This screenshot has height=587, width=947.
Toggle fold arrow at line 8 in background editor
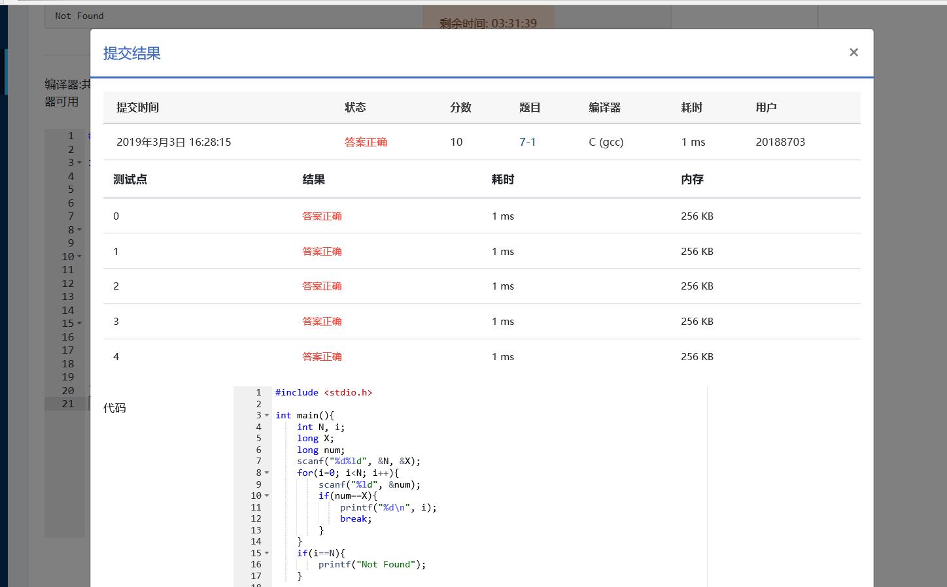(80, 230)
